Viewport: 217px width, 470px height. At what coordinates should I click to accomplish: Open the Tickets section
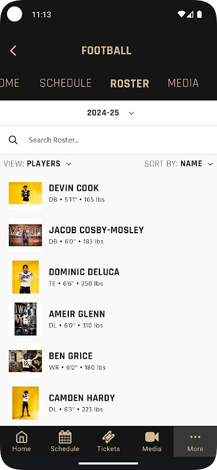tap(108, 442)
